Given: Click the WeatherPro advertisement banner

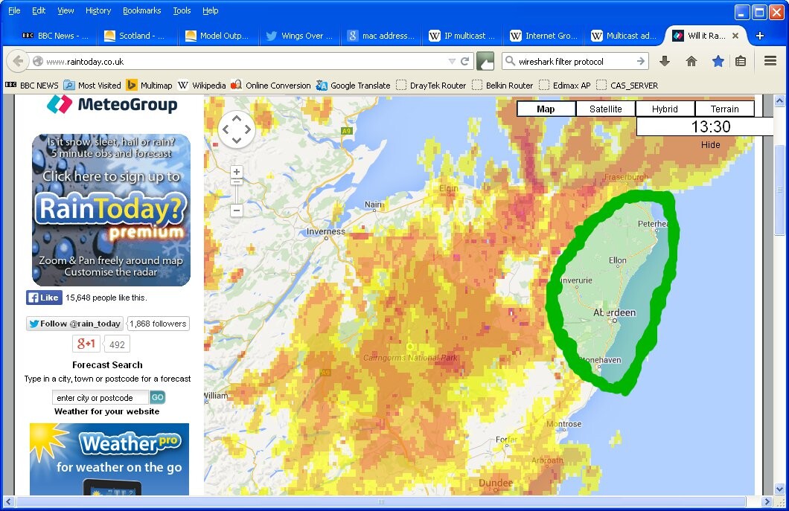Looking at the screenshot, I should tap(109, 459).
